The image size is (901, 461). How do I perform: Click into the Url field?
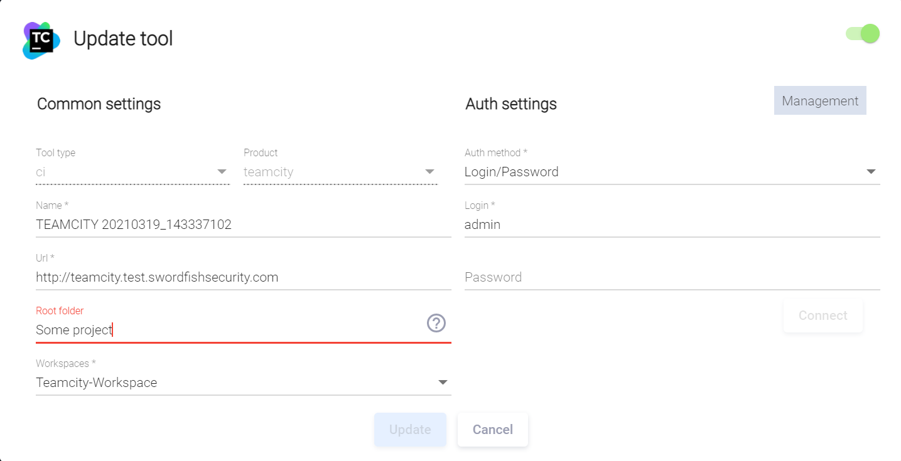[x=243, y=277]
